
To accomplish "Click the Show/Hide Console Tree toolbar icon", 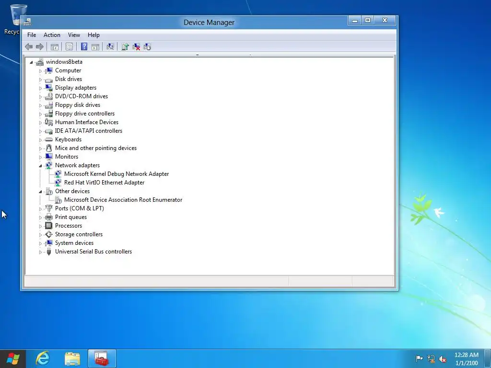I will point(55,47).
